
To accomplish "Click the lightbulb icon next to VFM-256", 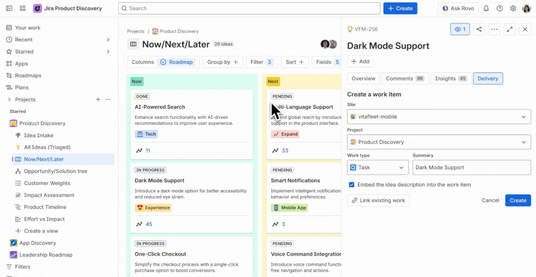I will pyautogui.click(x=350, y=29).
